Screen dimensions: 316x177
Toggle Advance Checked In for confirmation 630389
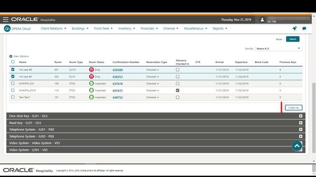pos(178,70)
